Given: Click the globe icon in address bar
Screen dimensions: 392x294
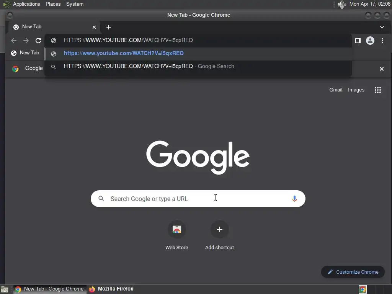Looking at the screenshot, I should pyautogui.click(x=54, y=41).
